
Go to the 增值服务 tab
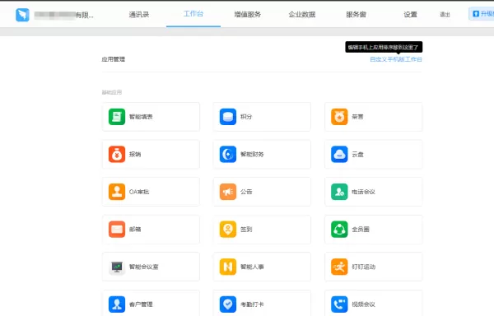point(248,15)
